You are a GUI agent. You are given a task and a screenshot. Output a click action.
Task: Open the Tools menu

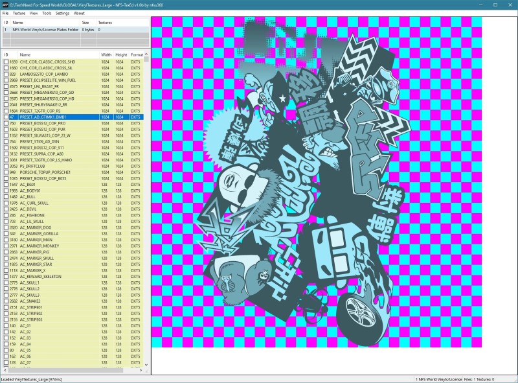47,13
